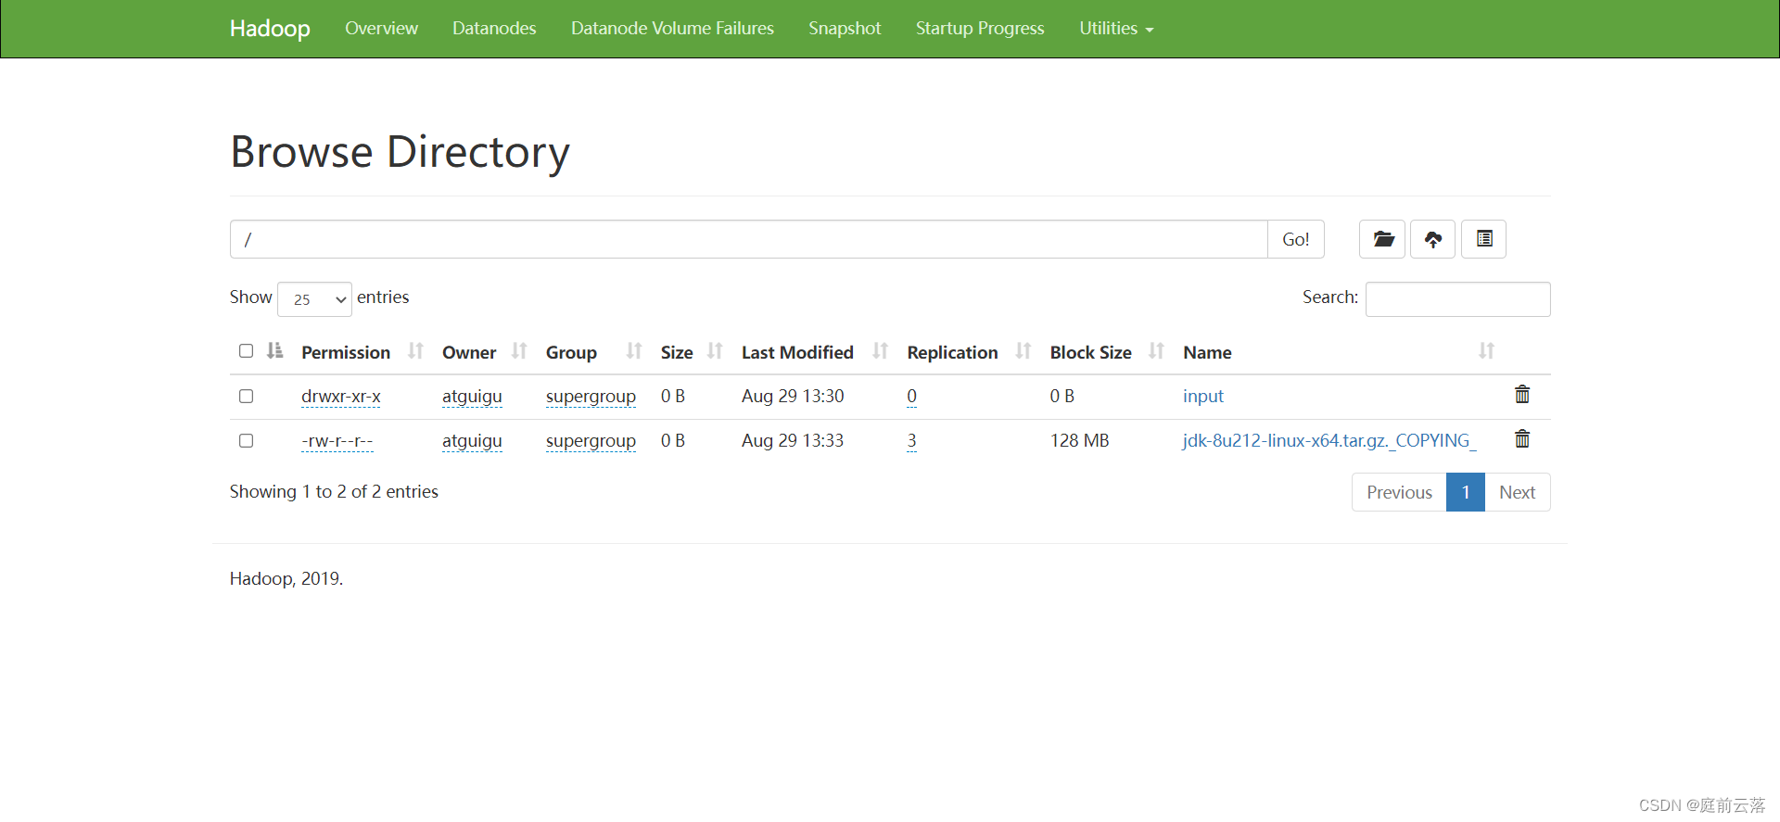
Task: Click the Block Size column header text
Action: pos(1091,352)
